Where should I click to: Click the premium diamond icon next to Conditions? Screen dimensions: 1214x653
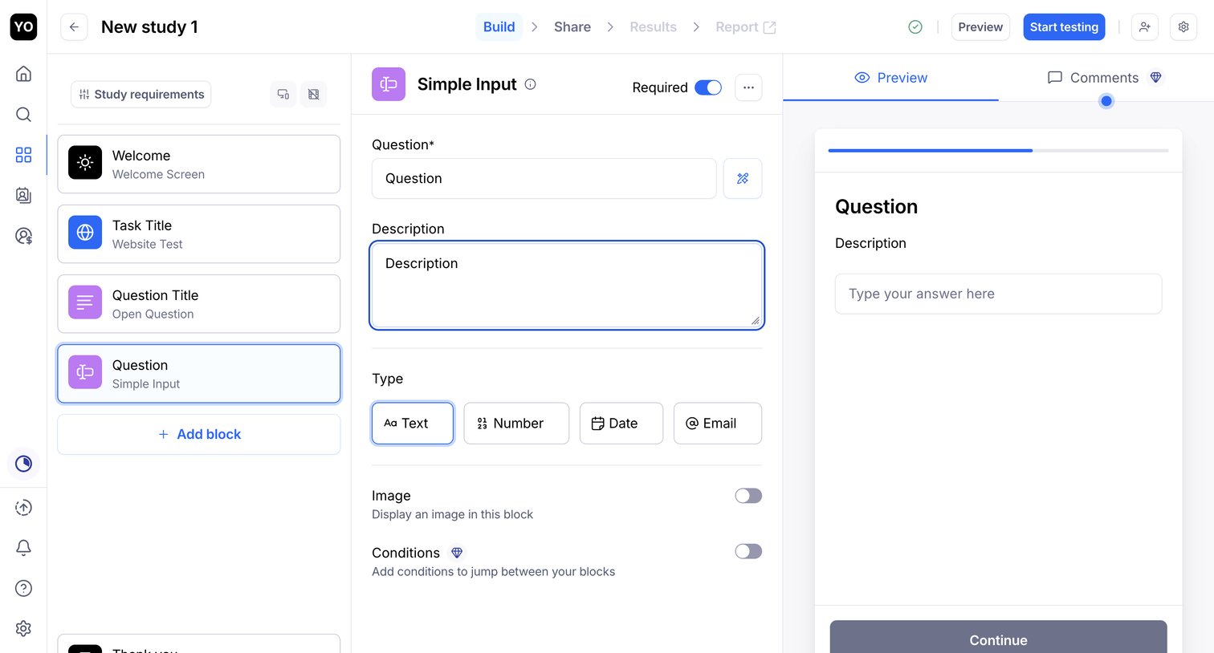pos(457,553)
